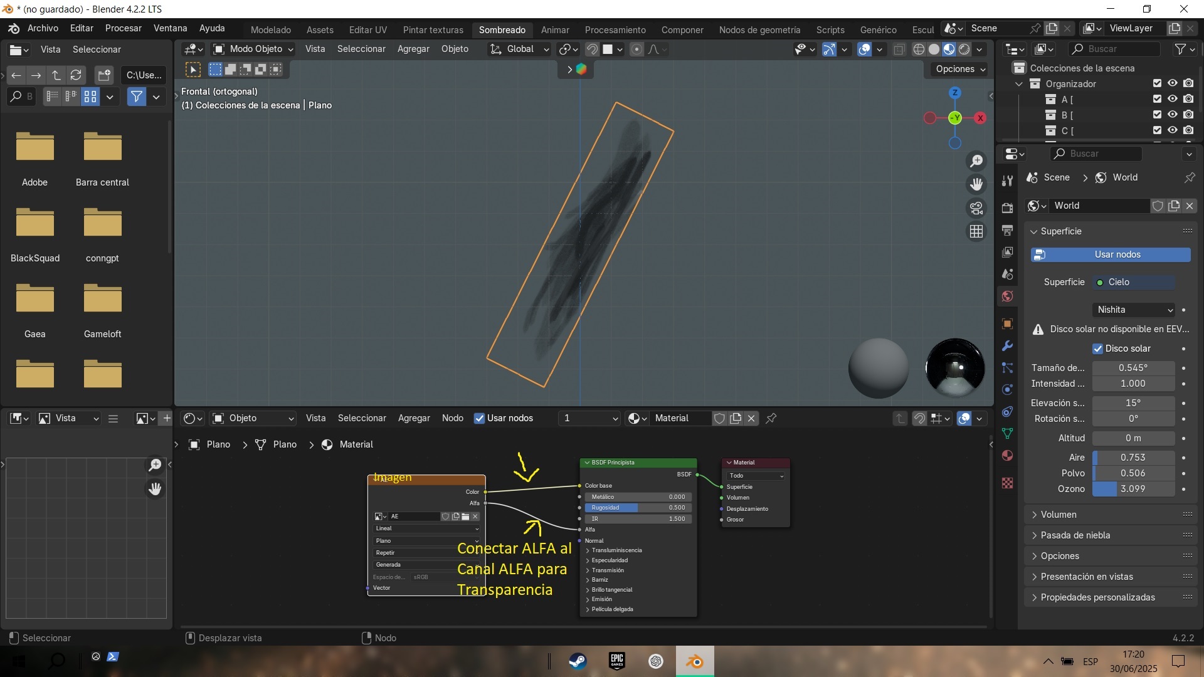This screenshot has height=677, width=1204.
Task: Toggle proportional editing in viewport header
Action: pyautogui.click(x=636, y=49)
